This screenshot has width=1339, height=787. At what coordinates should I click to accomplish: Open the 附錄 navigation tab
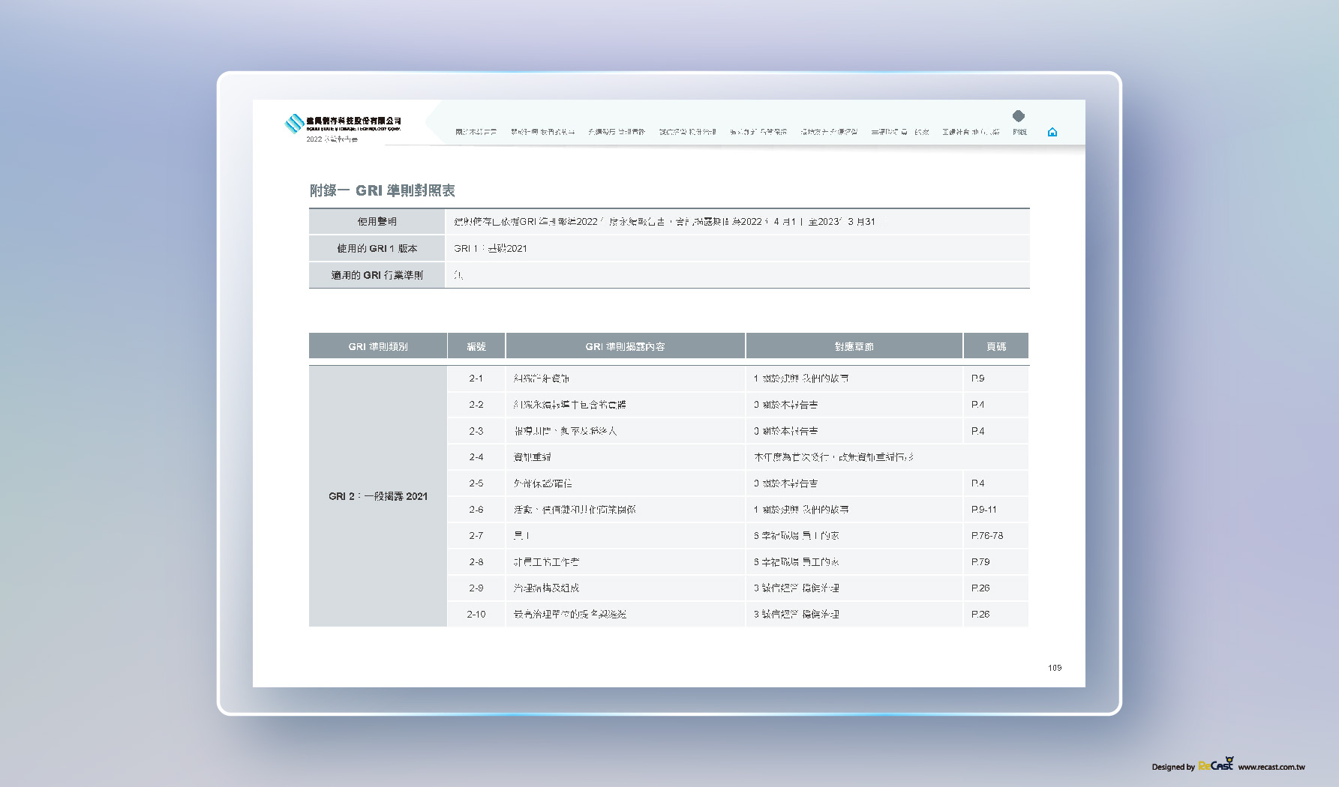click(x=1019, y=132)
